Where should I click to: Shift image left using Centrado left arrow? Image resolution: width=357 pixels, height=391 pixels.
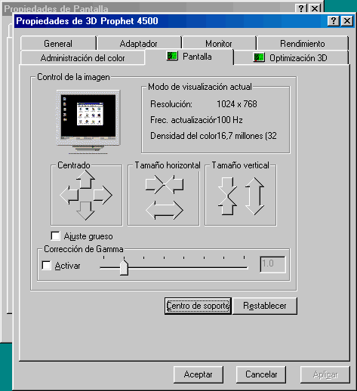click(69, 195)
